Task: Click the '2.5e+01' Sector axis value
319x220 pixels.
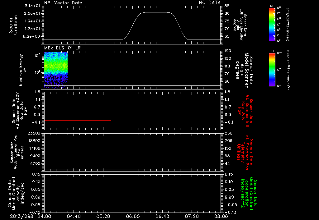Action: pyautogui.click(x=32, y=13)
